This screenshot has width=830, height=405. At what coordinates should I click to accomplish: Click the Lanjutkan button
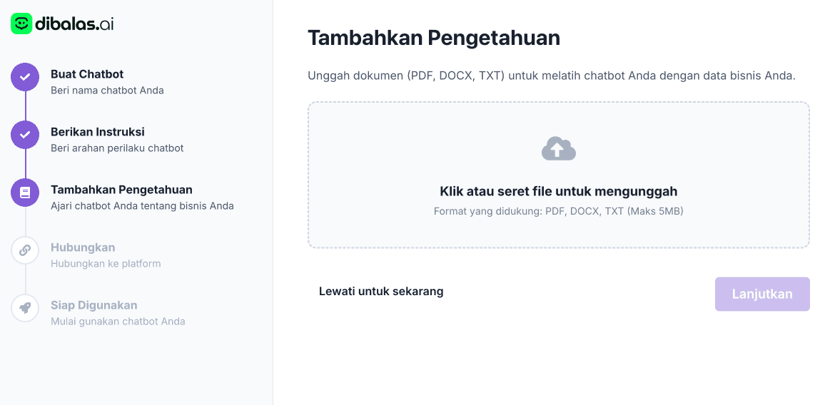point(762,294)
